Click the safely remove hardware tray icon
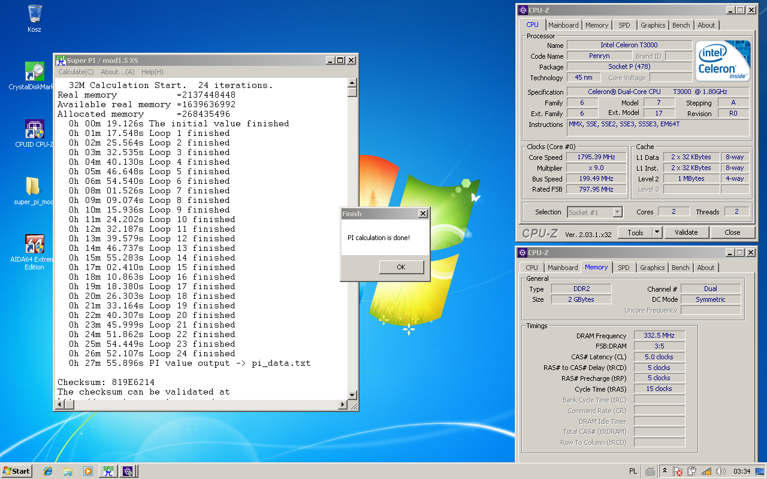Image resolution: width=767 pixels, height=479 pixels. [692, 471]
